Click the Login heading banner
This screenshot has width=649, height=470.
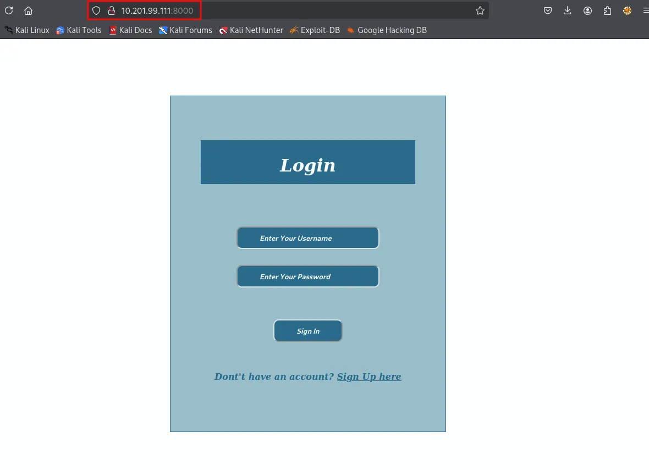coord(308,162)
